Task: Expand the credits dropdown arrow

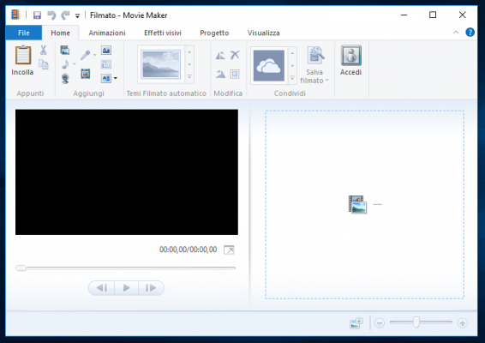Action: point(116,78)
